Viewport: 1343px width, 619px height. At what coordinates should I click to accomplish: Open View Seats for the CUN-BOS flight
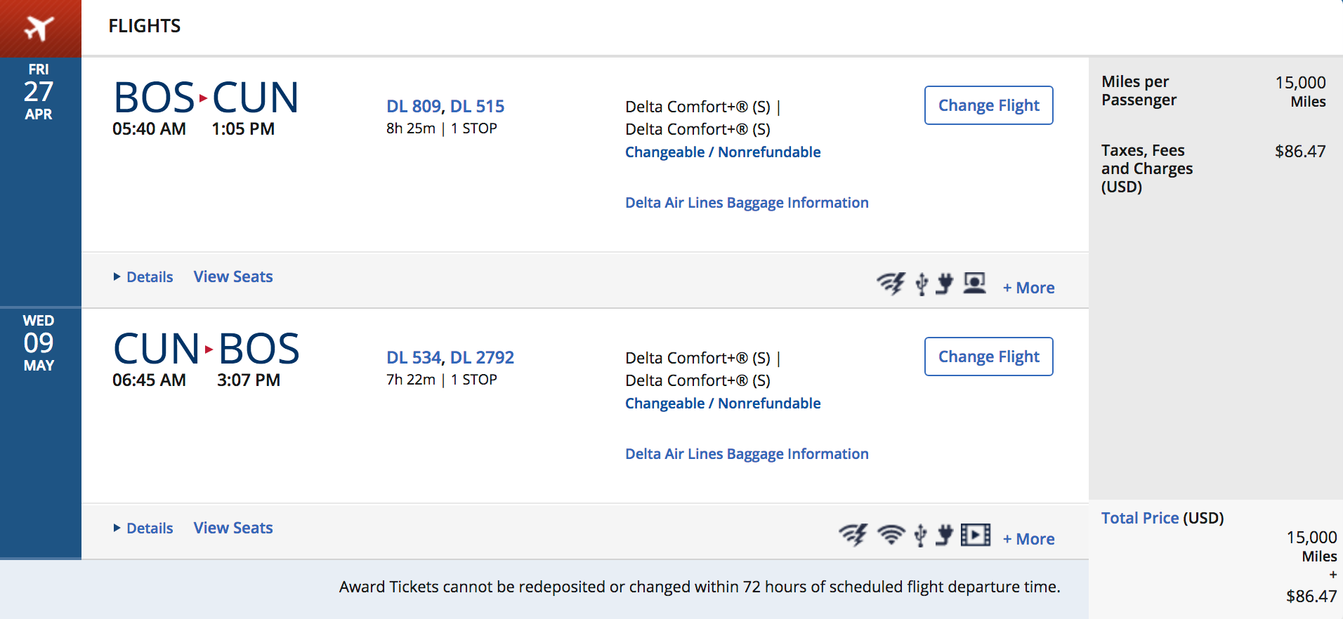pyautogui.click(x=233, y=528)
